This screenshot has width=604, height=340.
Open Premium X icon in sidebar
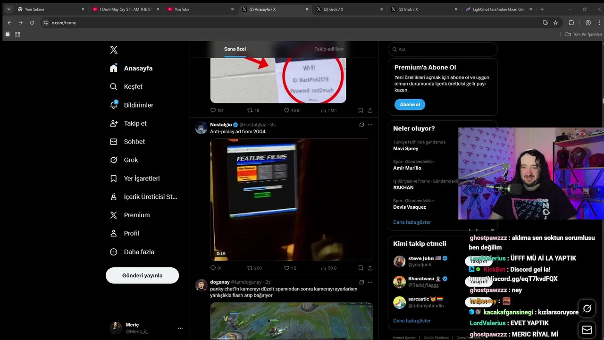pos(114,215)
